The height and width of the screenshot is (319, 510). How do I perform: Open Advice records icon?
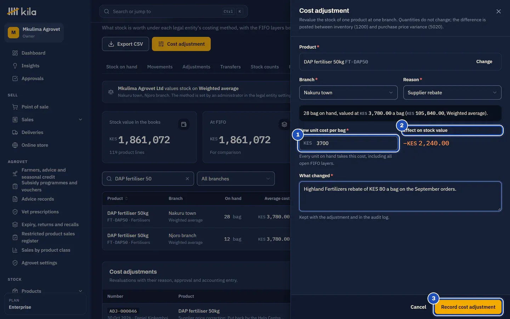click(x=15, y=199)
